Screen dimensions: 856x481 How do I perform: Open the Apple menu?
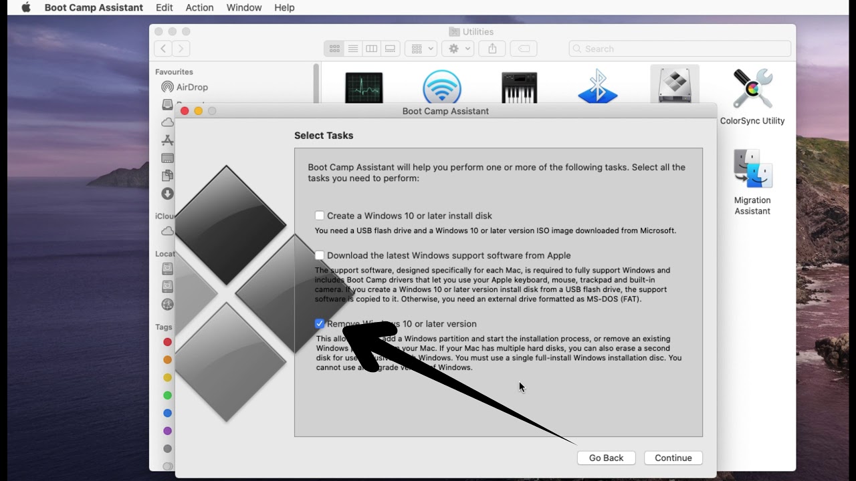[25, 7]
